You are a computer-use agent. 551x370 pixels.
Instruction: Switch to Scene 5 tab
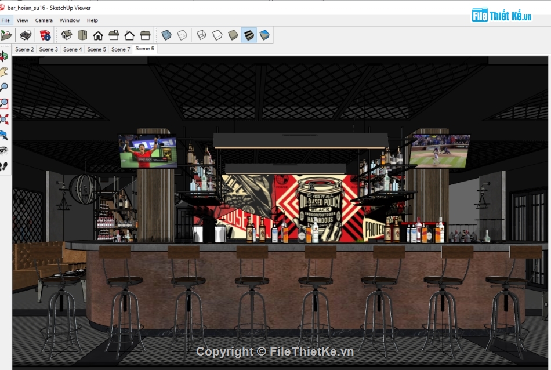coord(97,49)
